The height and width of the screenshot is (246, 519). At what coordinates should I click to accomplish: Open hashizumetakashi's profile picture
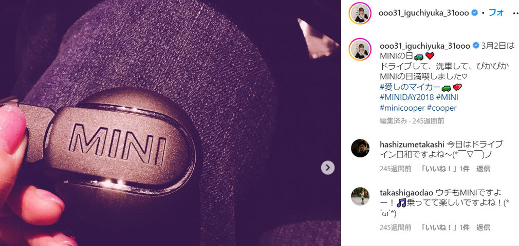360,148
